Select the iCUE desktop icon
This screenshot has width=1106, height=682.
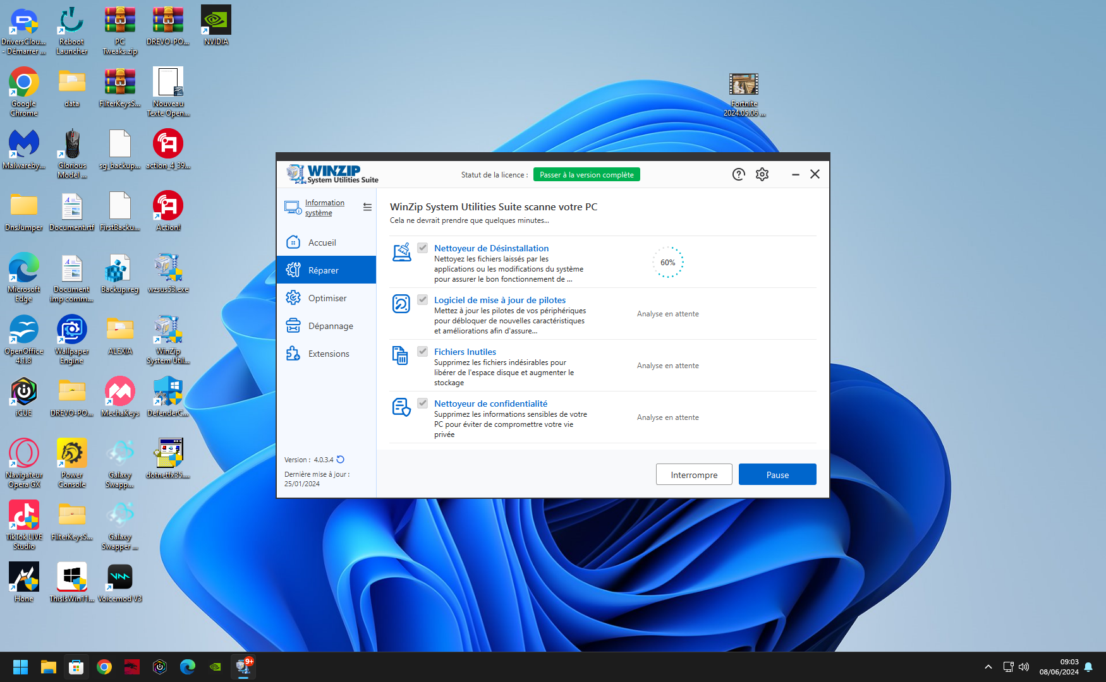pos(24,397)
